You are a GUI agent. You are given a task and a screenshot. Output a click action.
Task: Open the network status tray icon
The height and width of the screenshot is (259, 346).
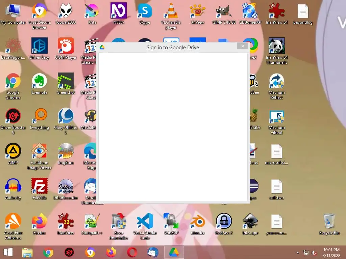tap(306, 253)
